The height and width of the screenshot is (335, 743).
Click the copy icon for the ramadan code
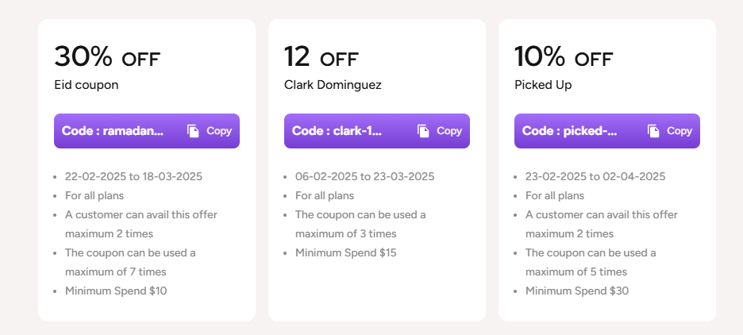click(193, 131)
